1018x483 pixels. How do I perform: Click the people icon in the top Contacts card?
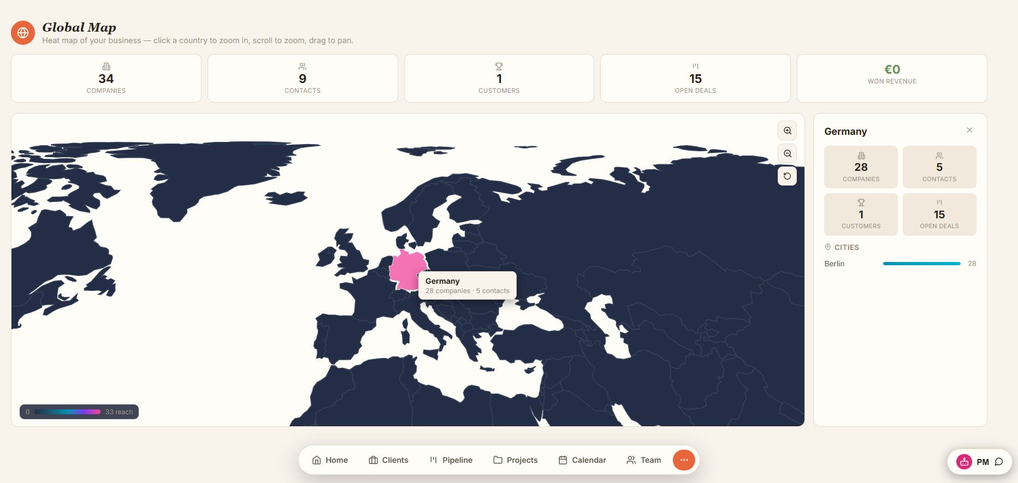pyautogui.click(x=303, y=66)
